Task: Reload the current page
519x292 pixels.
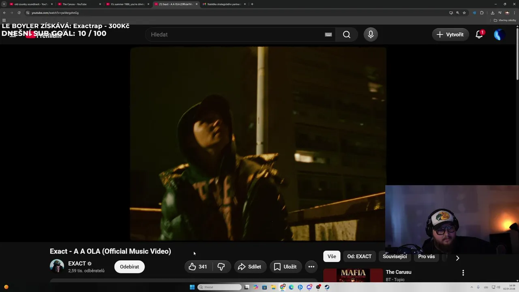Action: tap(19, 13)
